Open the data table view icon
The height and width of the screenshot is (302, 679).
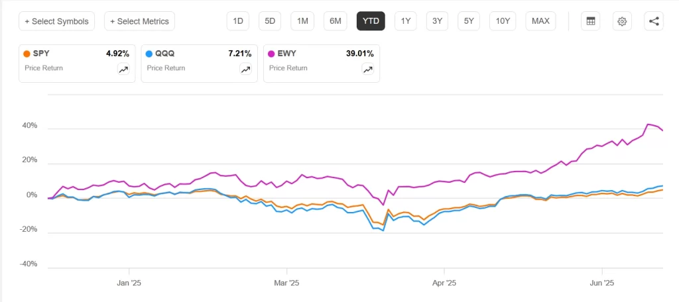point(590,21)
